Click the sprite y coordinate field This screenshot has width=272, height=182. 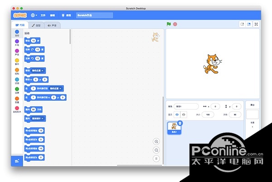(237, 107)
